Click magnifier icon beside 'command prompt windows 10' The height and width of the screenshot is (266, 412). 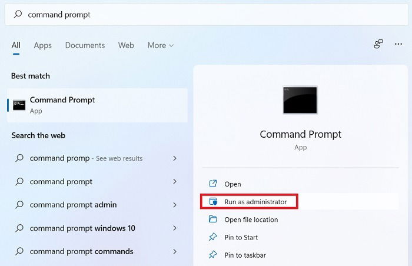pos(19,228)
